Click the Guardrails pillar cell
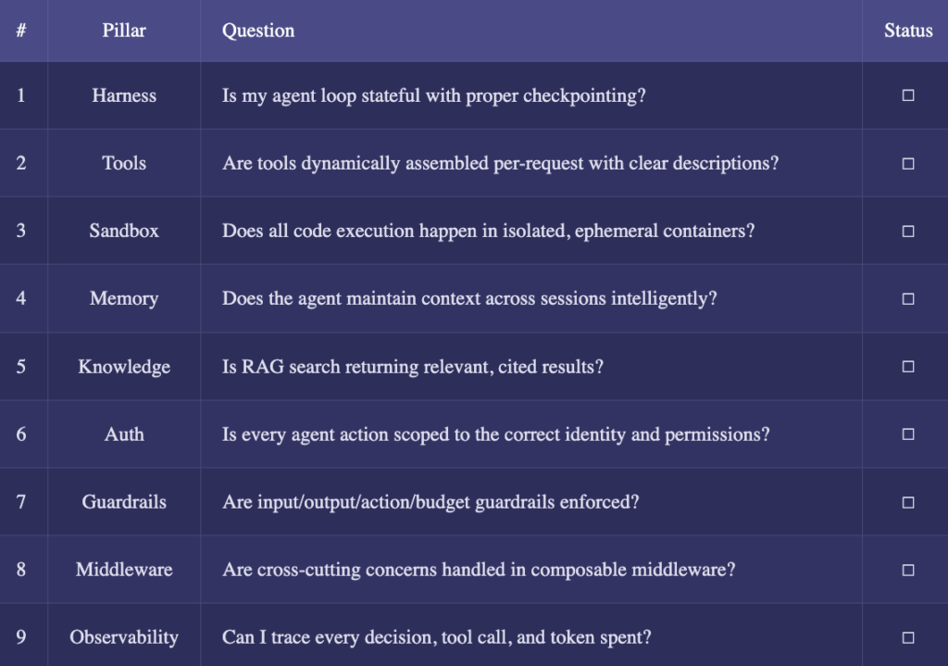 124,502
